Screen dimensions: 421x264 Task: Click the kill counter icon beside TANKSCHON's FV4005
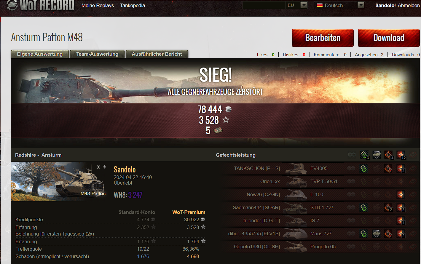click(x=401, y=168)
